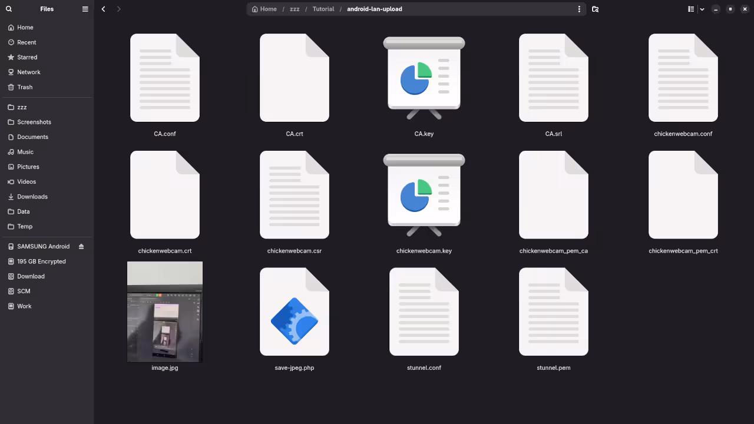The width and height of the screenshot is (754, 424).
Task: Expand the view options dropdown arrow
Action: [702, 9]
